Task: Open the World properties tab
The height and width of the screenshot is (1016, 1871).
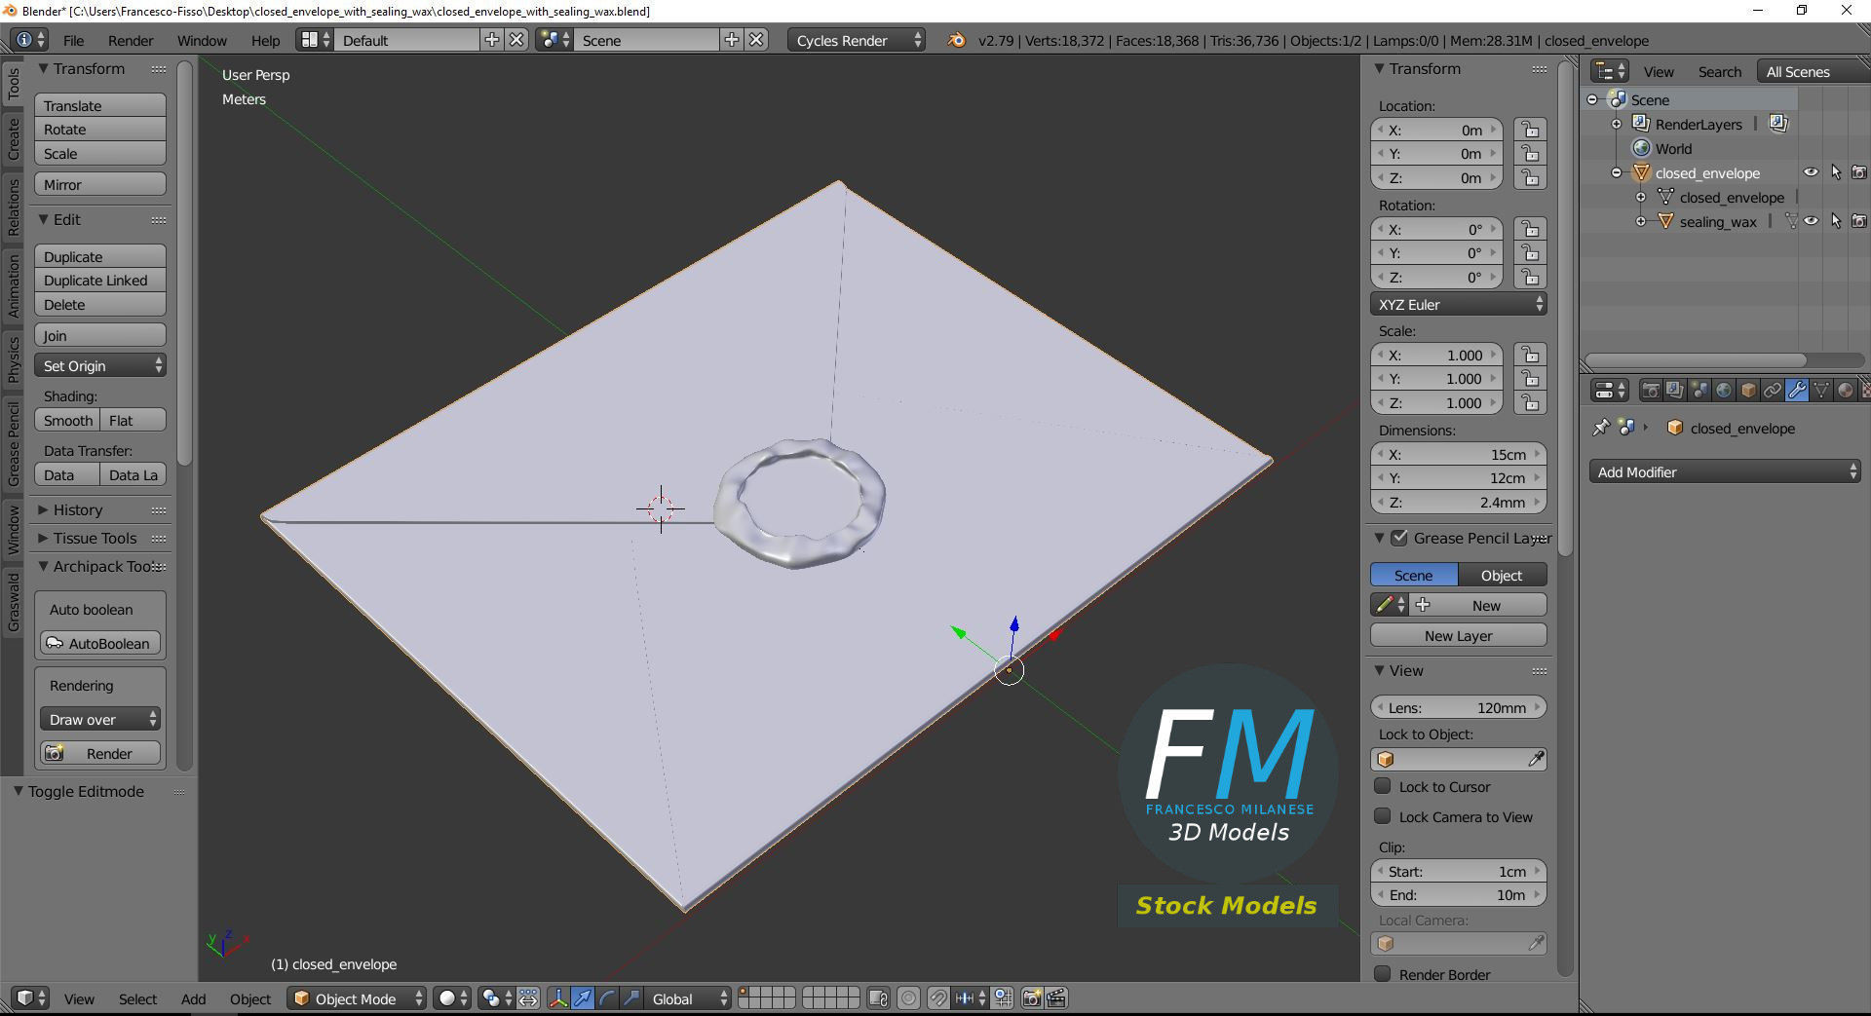Action: pos(1724,391)
